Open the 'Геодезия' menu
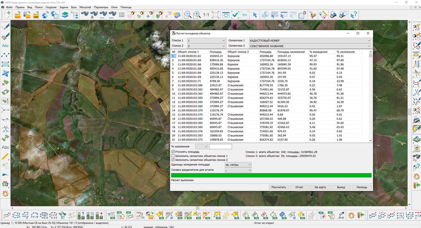The height and width of the screenshot is (228, 421). (51, 7)
